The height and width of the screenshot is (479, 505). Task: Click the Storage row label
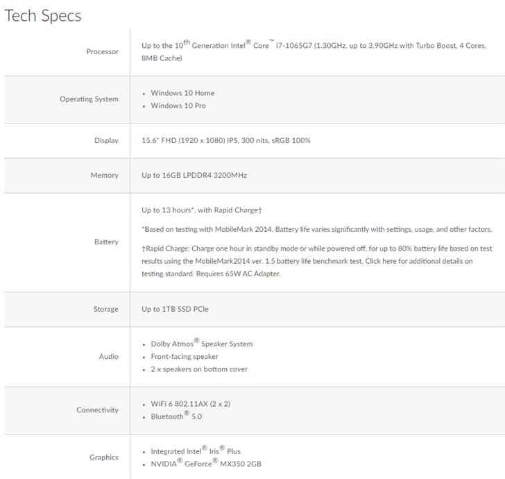105,309
